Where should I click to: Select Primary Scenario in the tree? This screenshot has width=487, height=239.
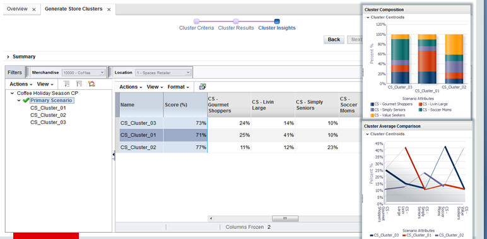(51, 100)
